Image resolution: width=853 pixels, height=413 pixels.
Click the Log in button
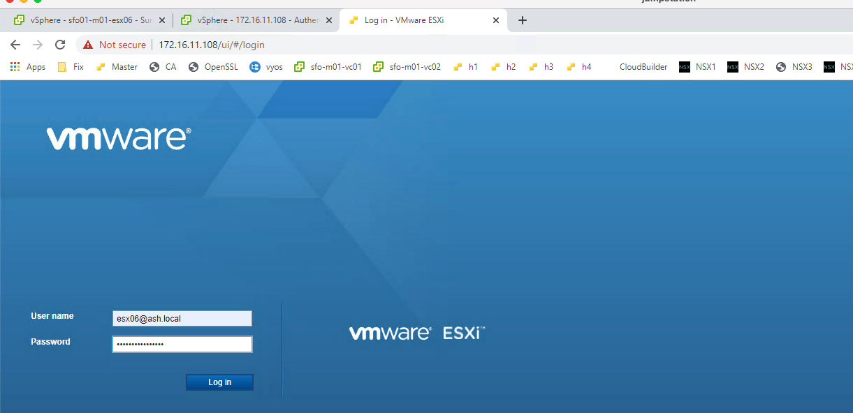219,382
